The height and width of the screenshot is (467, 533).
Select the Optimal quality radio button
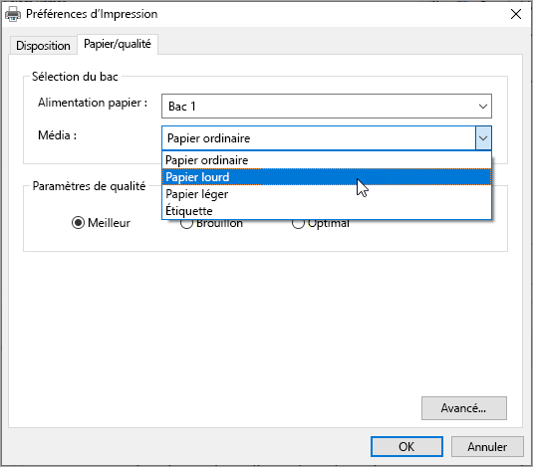click(x=298, y=223)
